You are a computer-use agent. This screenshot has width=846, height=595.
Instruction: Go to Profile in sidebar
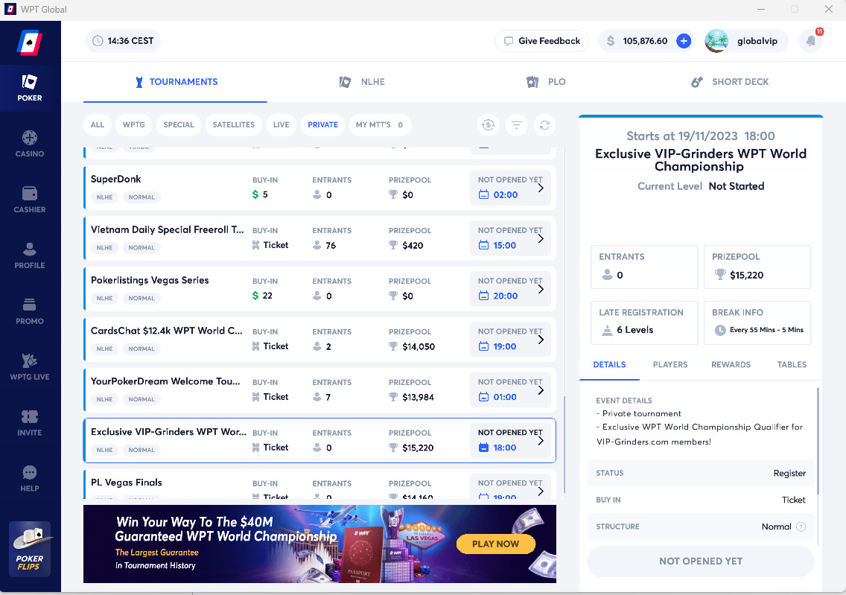tap(30, 255)
